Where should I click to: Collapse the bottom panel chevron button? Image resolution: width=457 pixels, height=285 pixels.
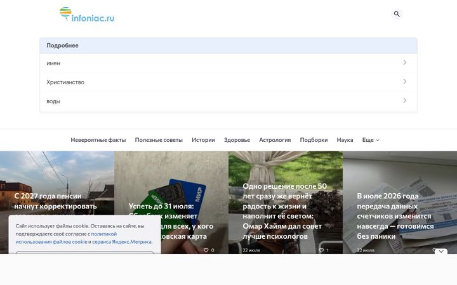pyautogui.click(x=441, y=251)
